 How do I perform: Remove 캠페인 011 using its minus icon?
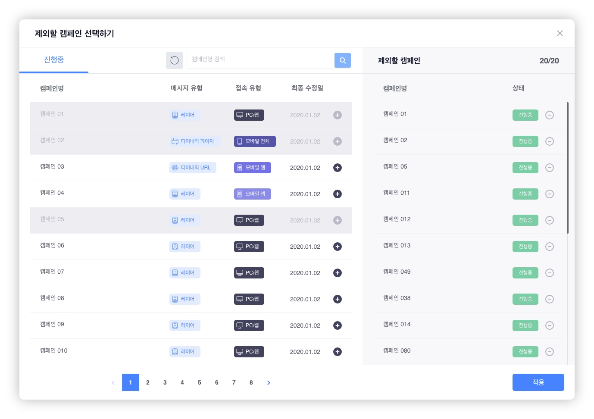(x=550, y=194)
